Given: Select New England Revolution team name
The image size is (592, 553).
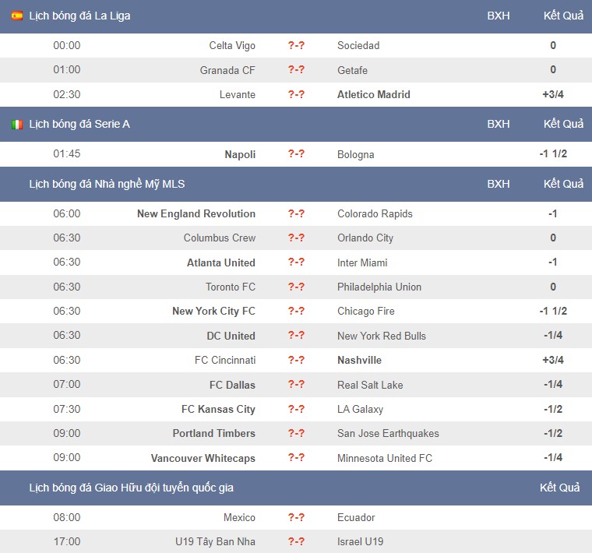Looking at the screenshot, I should click(x=196, y=214).
